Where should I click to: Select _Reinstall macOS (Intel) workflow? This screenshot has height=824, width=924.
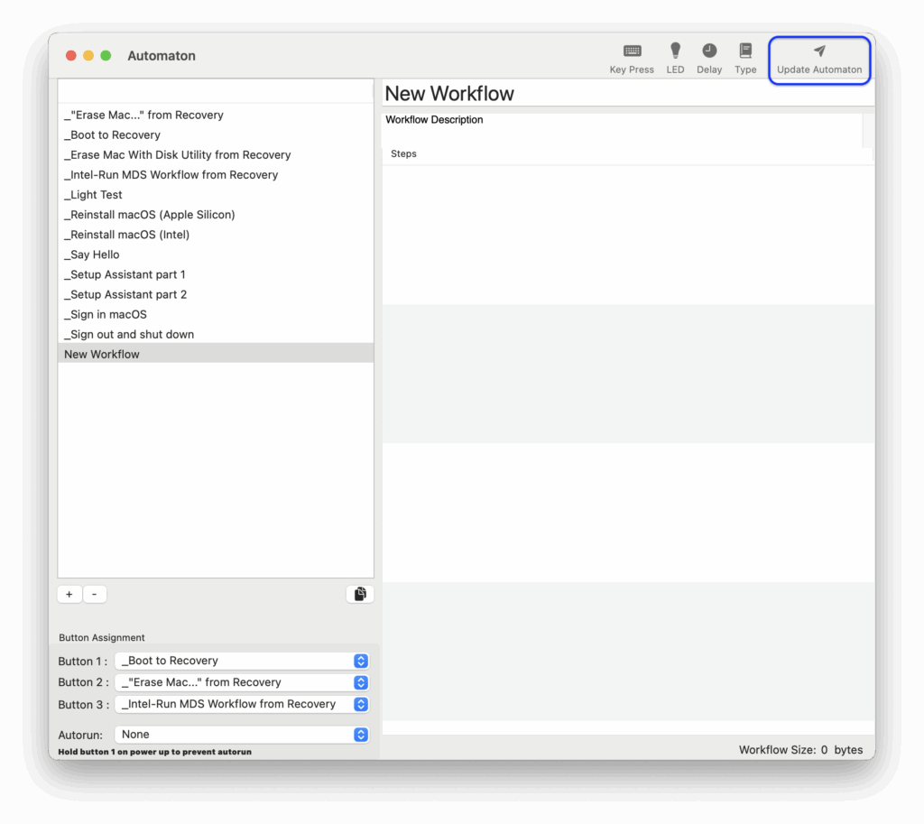point(216,235)
